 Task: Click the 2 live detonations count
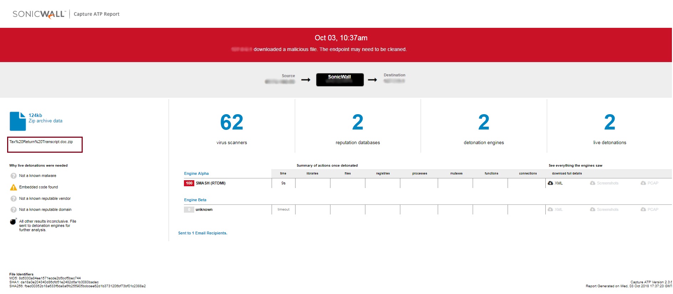click(x=610, y=122)
